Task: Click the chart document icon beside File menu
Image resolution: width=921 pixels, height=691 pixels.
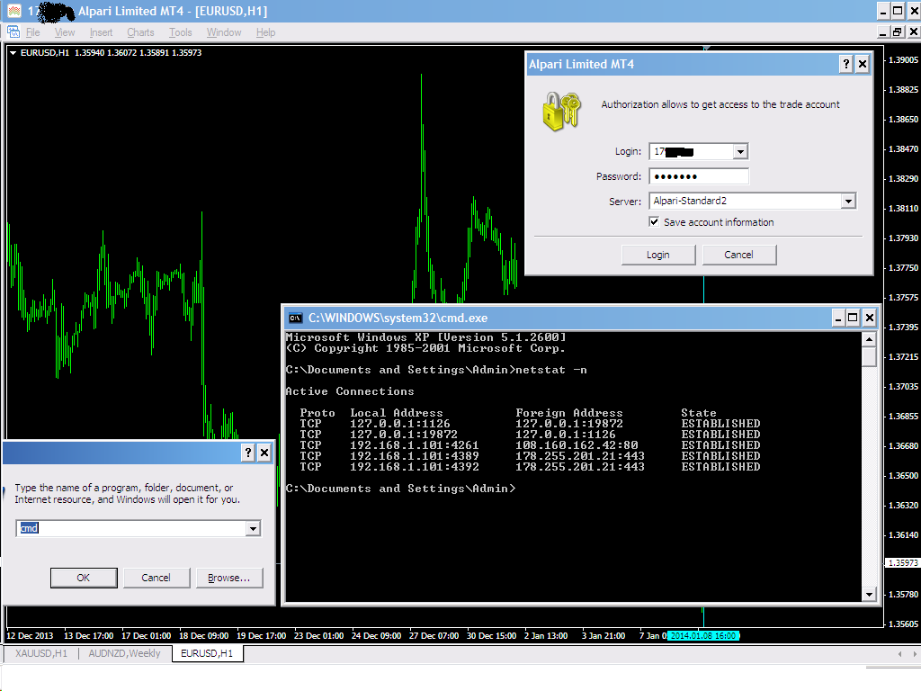Action: click(13, 32)
